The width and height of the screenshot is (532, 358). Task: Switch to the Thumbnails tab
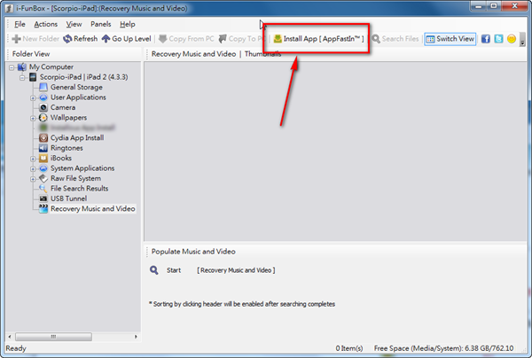(262, 54)
